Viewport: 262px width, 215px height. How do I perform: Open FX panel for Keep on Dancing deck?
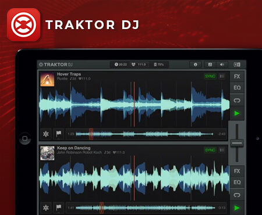click(237, 171)
